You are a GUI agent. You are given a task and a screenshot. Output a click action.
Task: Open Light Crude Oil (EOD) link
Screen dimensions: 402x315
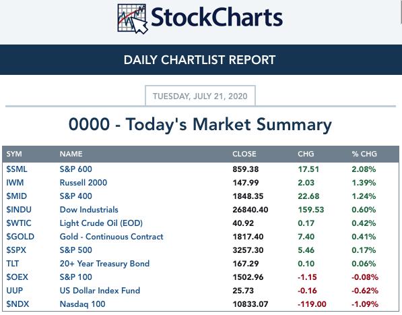pyautogui.click(x=101, y=223)
